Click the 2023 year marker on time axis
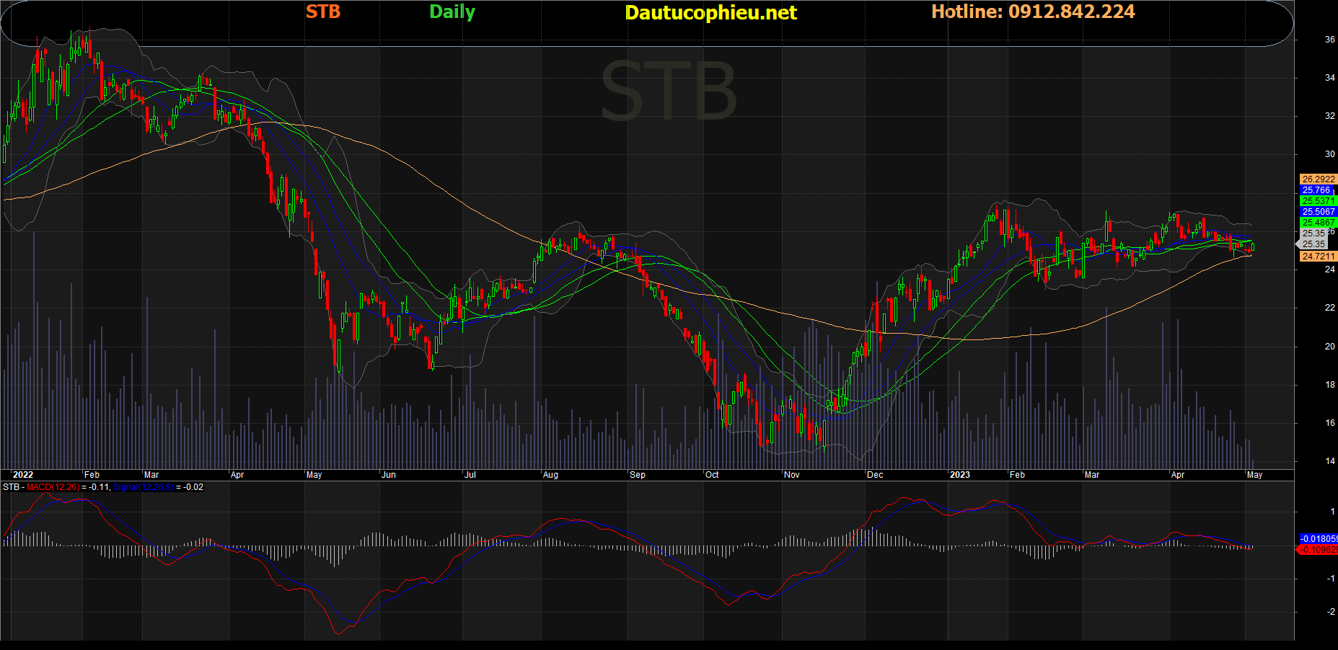Viewport: 1338px width, 650px height. (x=959, y=475)
